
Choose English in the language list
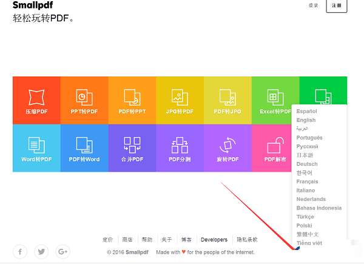pyautogui.click(x=306, y=120)
